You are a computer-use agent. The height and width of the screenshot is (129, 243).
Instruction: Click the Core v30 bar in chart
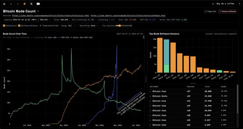[x=187, y=64]
